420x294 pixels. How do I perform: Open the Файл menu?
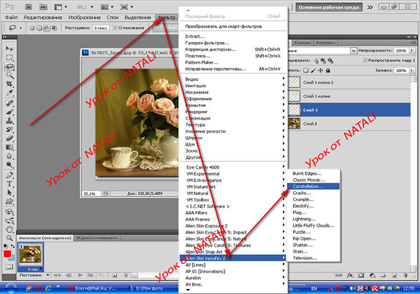coord(11,17)
